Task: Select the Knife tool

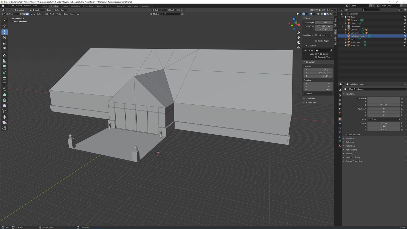Action: [x=5, y=89]
